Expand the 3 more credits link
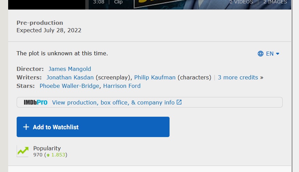Image resolution: width=299 pixels, height=172 pixels. (x=238, y=78)
